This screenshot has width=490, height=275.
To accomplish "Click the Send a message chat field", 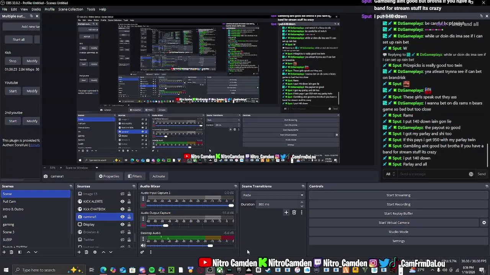I will (x=433, y=174).
